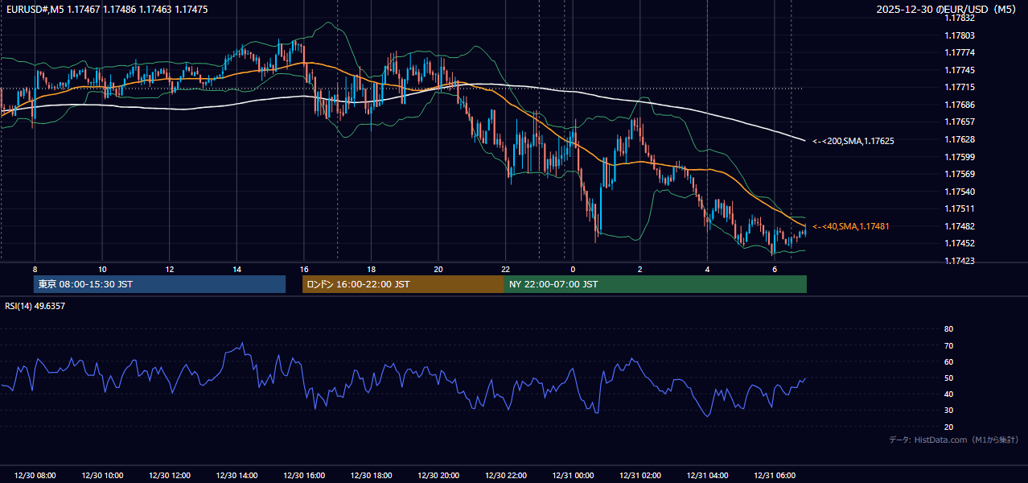The width and height of the screenshot is (1028, 483).
Task: Click price axis label 1.17540
Action: 960,192
